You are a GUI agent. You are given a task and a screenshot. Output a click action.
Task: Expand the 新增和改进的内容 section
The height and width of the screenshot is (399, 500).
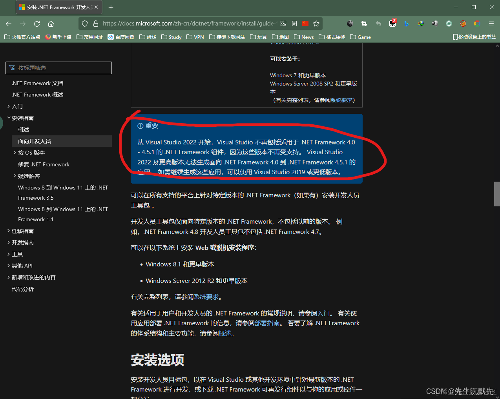(x=9, y=277)
